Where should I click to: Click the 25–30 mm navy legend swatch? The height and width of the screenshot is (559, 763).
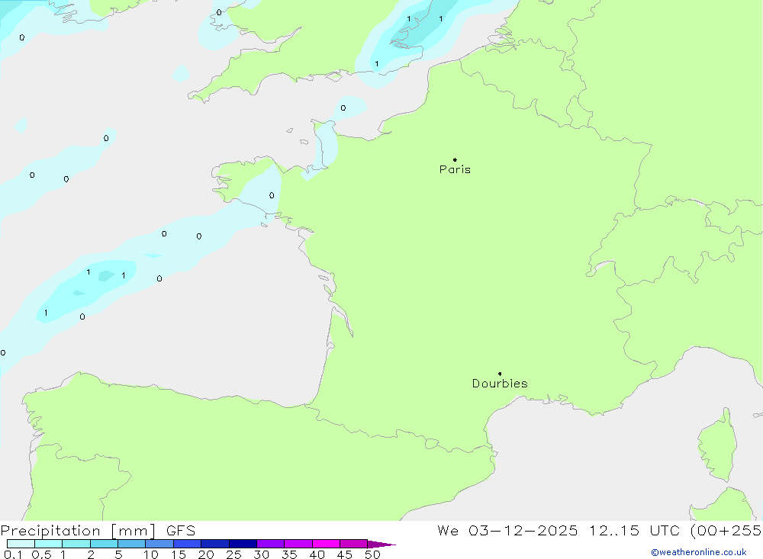click(243, 544)
